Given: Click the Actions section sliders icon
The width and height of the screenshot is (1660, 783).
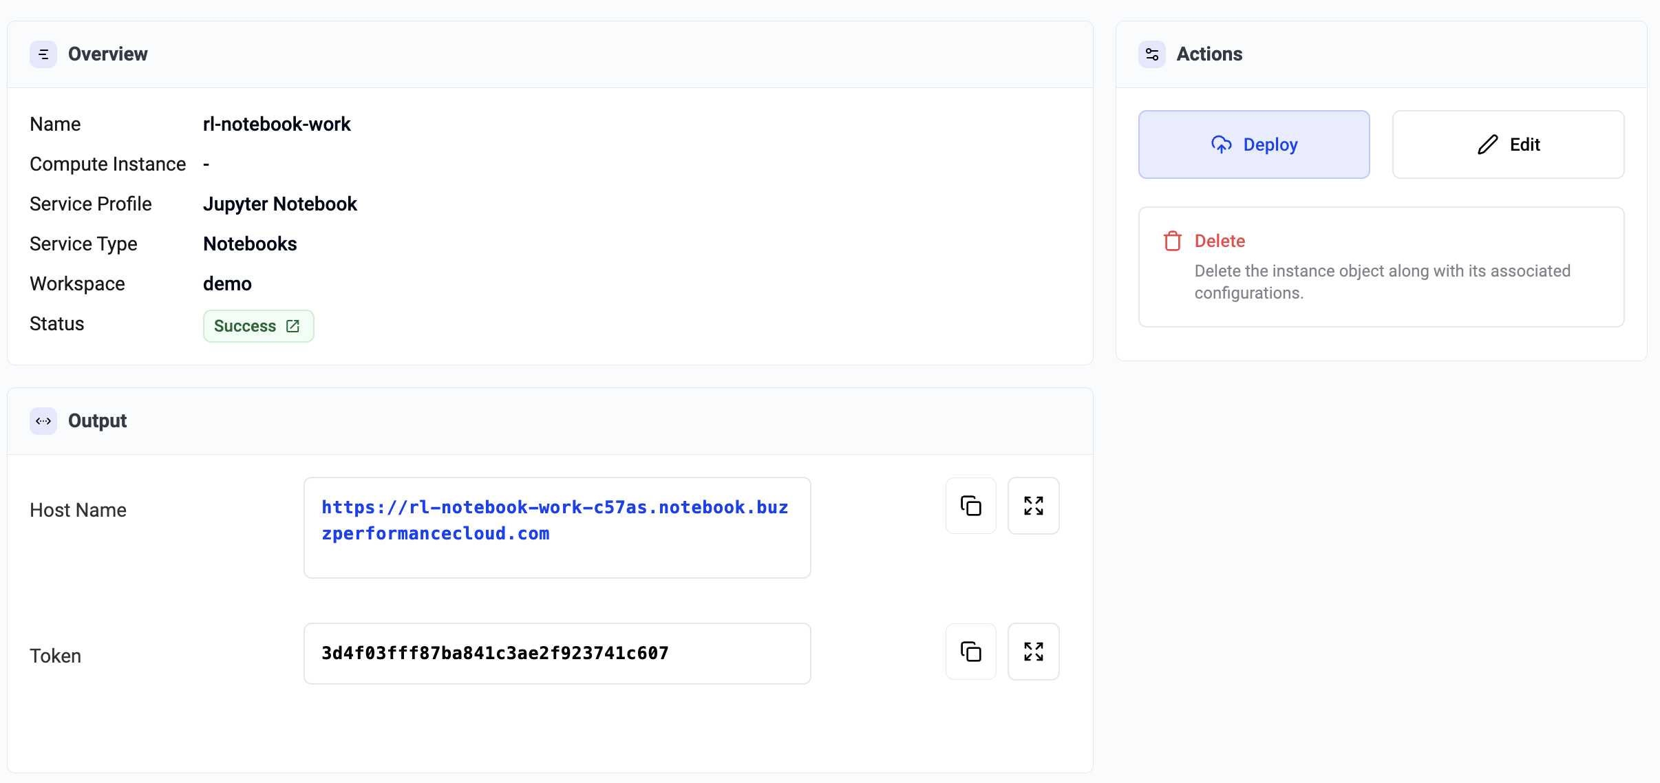Looking at the screenshot, I should tap(1152, 54).
